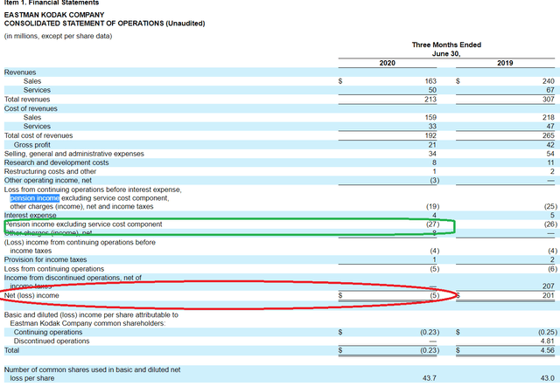Select 2020 total revenues value 213
The image size is (560, 386).
pos(430,100)
